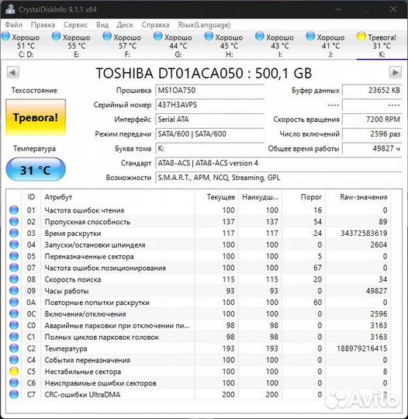Image resolution: width=408 pixels, height=419 pixels.
Task: Click the power-on count 2596 раз
Action: (372, 134)
